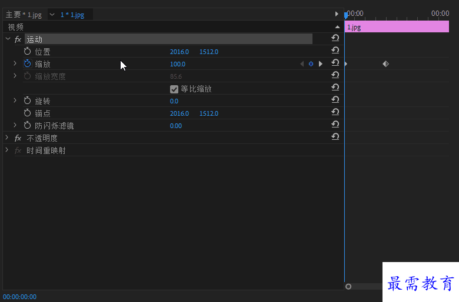The image size is (459, 302).
Task: Toggle animation stopwatch for 防闪烁滤镜
Action: 27,125
